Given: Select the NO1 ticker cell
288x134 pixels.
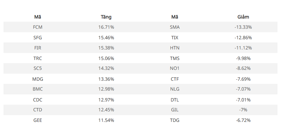Looking at the screenshot, I should coord(175,68).
